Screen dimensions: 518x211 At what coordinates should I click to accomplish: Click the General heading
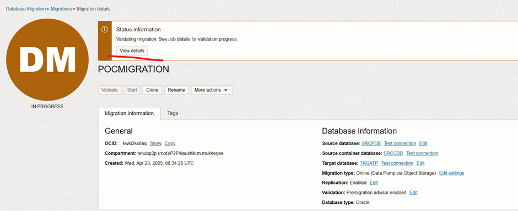pyautogui.click(x=118, y=131)
